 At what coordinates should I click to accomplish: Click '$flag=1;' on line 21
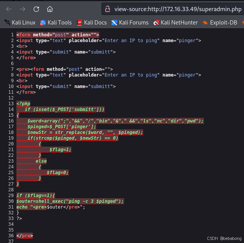pyautogui.click(x=60, y=150)
